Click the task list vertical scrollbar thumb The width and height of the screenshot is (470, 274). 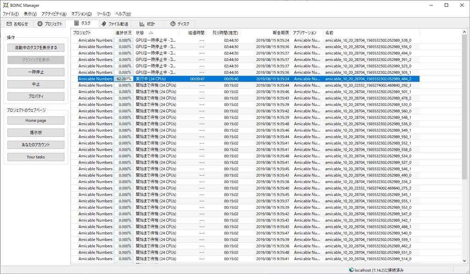[464, 107]
